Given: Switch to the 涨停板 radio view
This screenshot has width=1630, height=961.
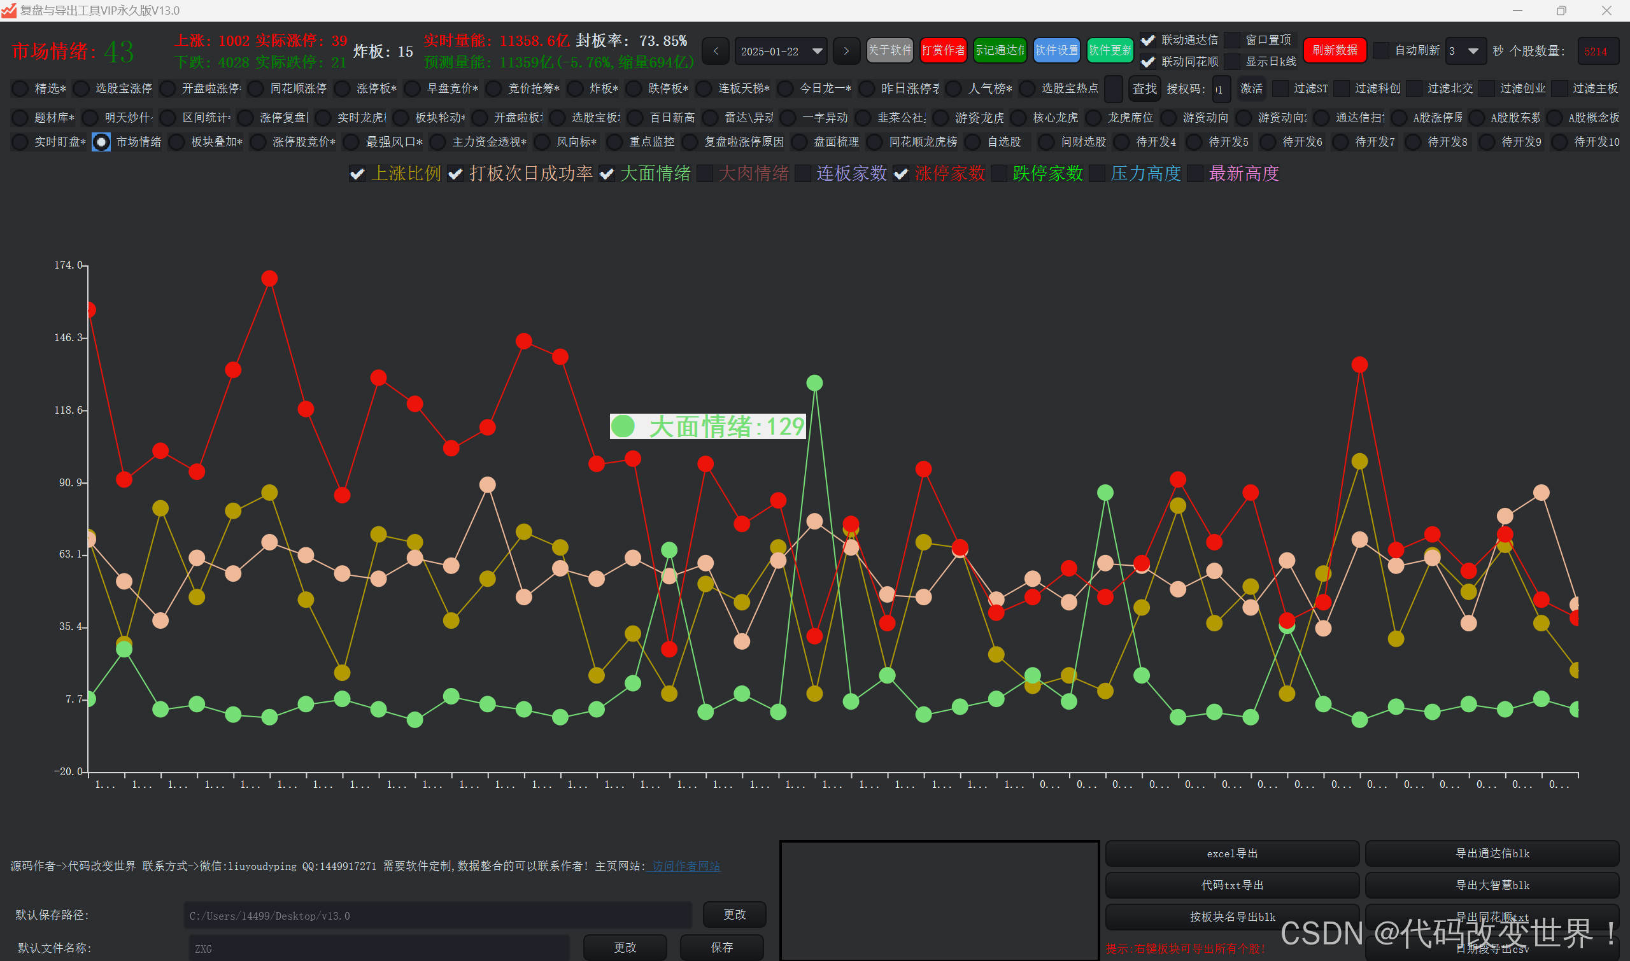Looking at the screenshot, I should coord(341,88).
